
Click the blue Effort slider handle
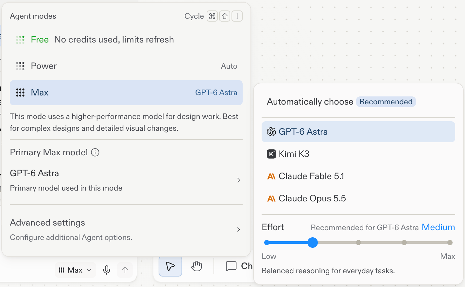313,243
